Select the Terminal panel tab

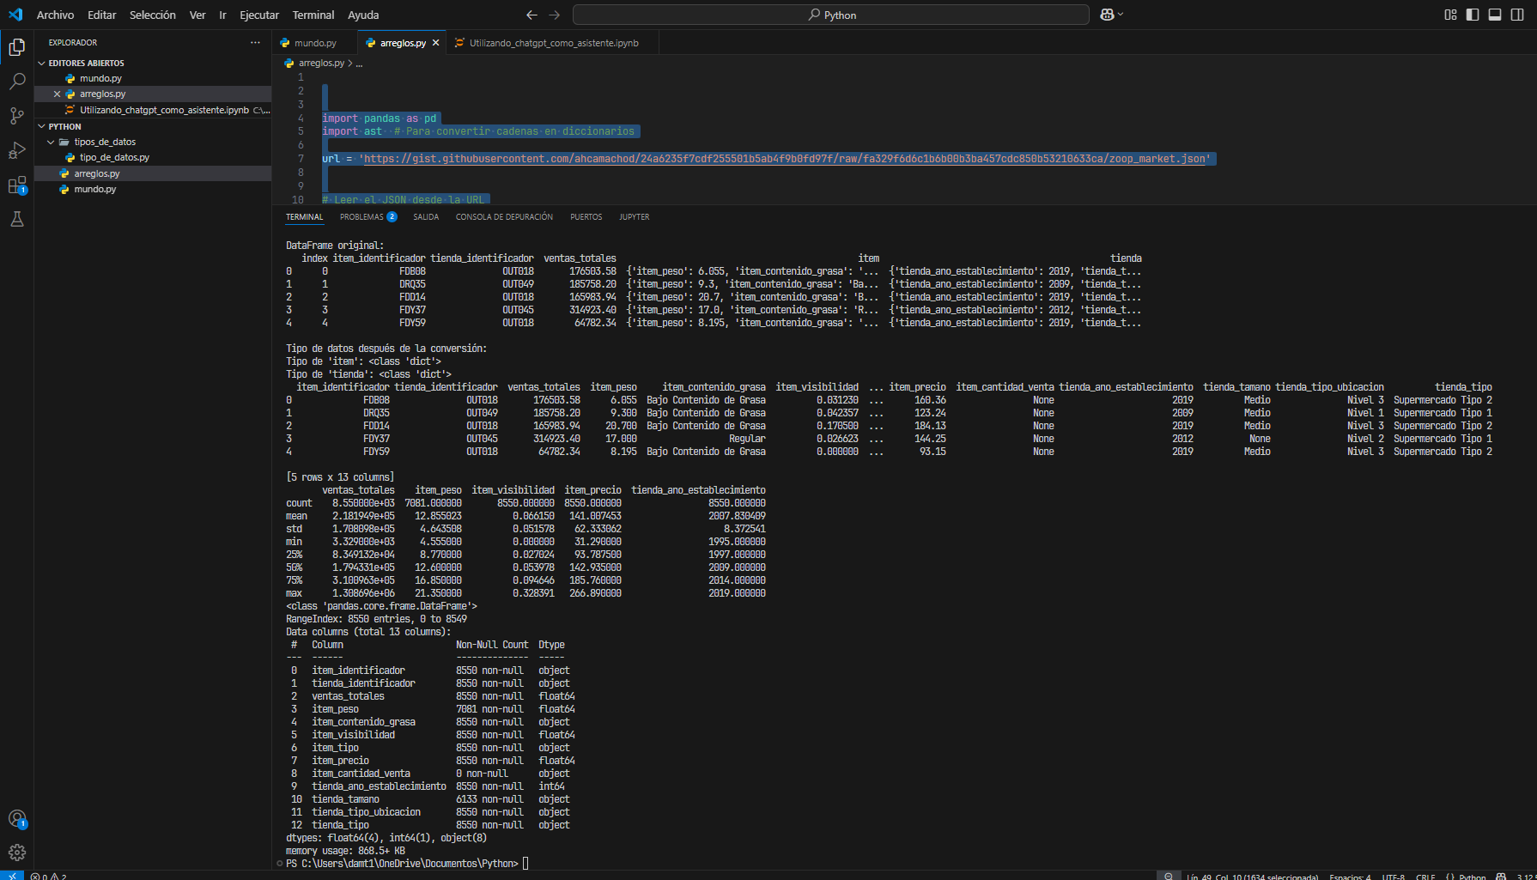pos(305,217)
